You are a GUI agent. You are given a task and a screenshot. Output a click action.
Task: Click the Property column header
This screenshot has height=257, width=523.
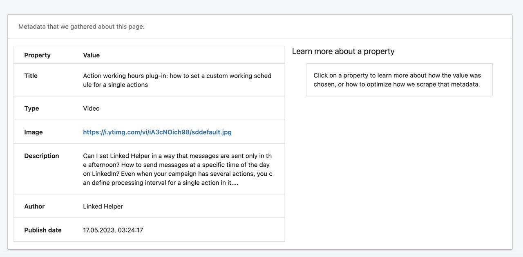pyautogui.click(x=37, y=55)
